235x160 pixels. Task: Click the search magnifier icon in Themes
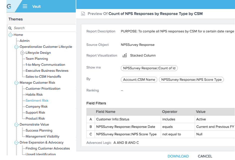point(10,28)
